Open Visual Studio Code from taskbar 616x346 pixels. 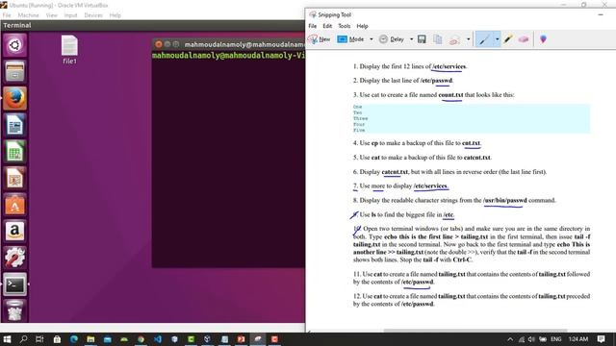(x=158, y=339)
